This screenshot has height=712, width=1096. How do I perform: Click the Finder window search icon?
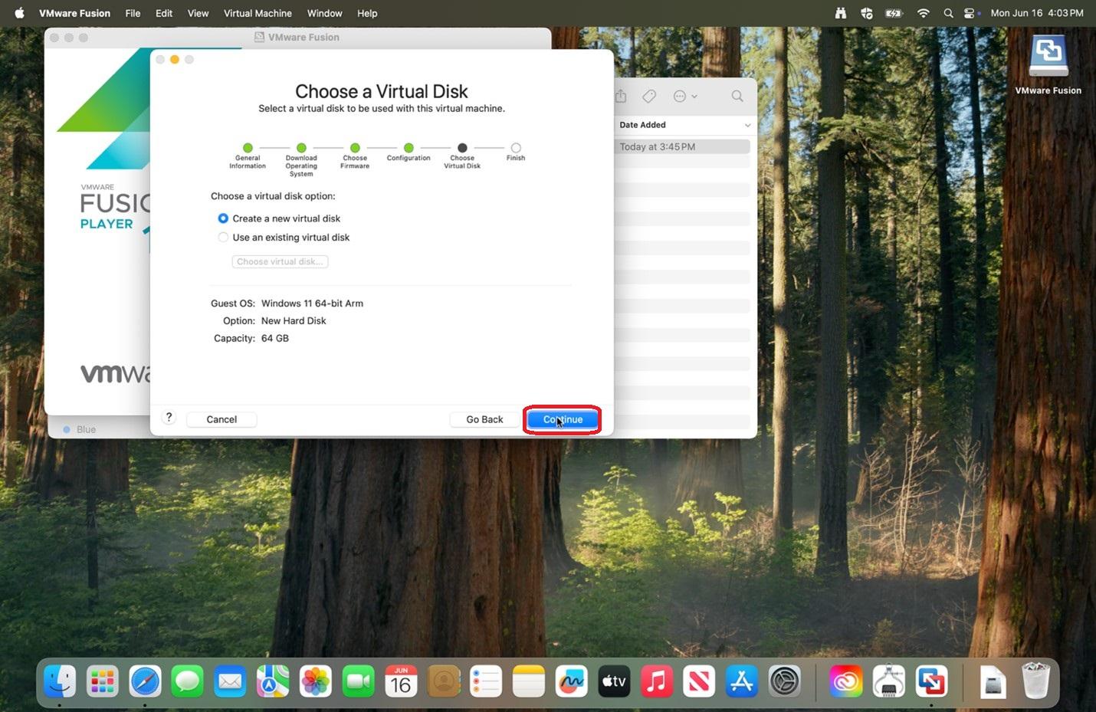tap(737, 96)
